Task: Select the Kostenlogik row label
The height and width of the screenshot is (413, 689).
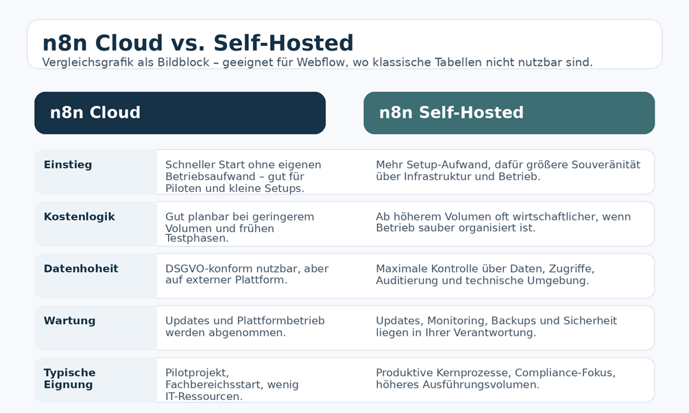Action: 79,216
